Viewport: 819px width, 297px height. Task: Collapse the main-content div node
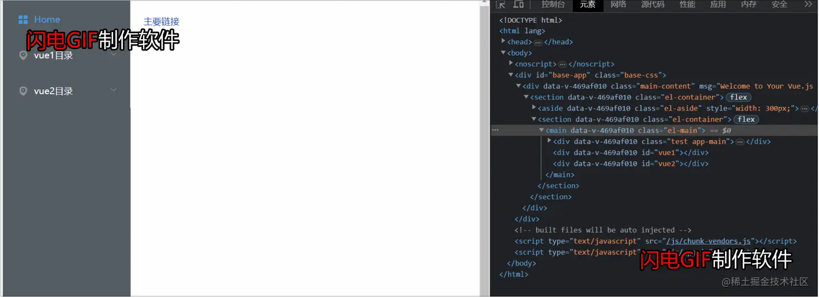[x=518, y=86]
